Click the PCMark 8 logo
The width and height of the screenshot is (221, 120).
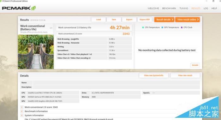click(x=19, y=8)
